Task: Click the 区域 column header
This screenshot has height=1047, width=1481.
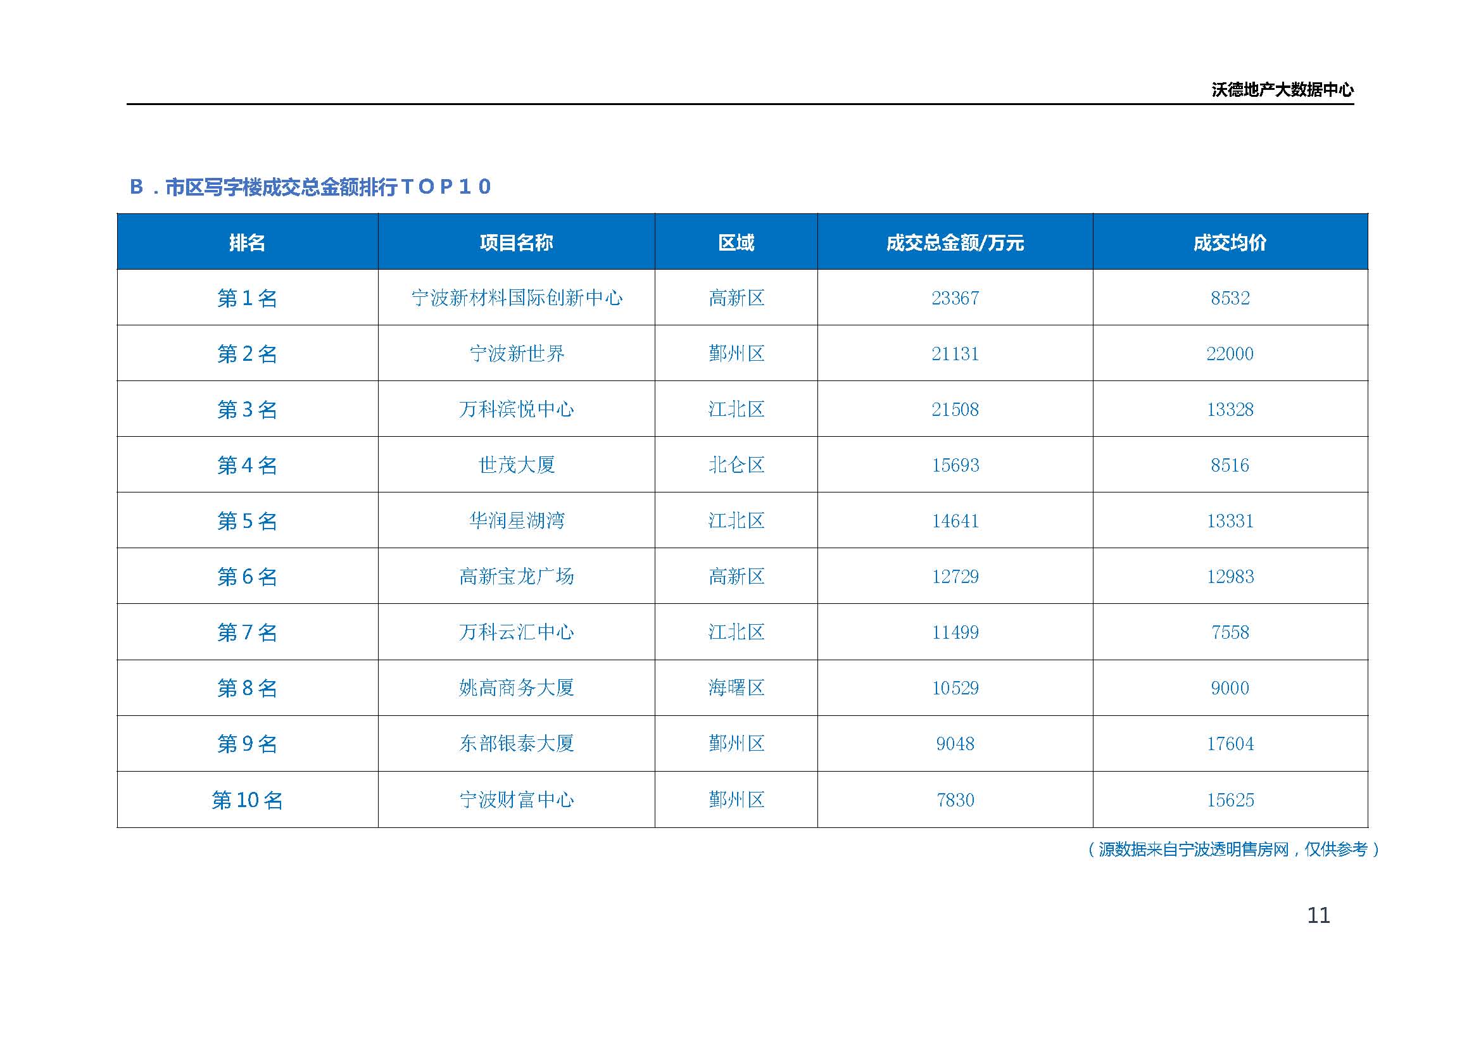Action: 736,242
